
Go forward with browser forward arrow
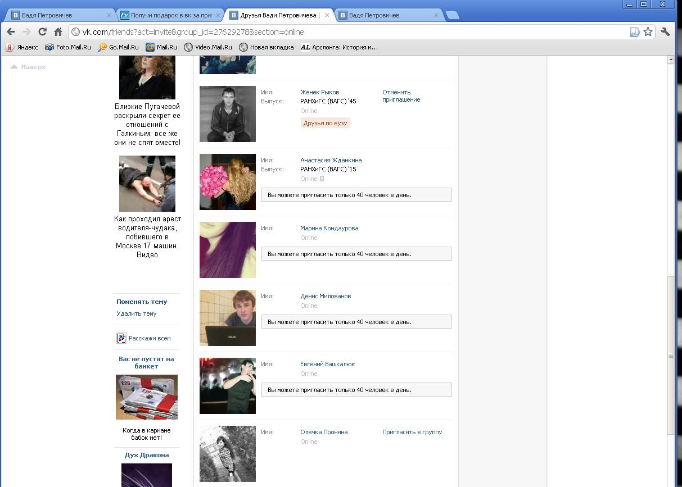click(26, 32)
